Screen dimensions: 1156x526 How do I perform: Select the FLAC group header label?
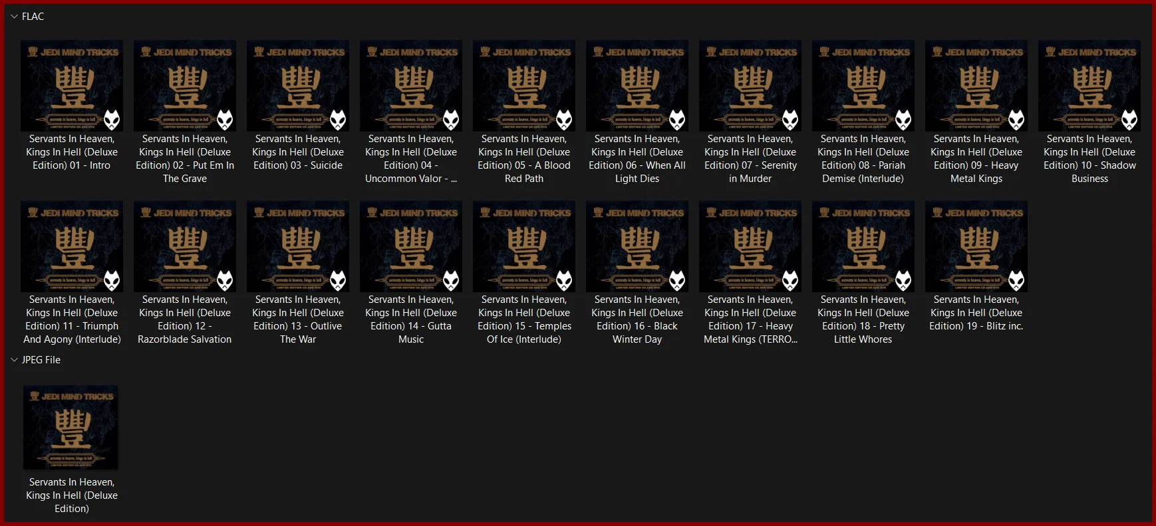tap(33, 17)
